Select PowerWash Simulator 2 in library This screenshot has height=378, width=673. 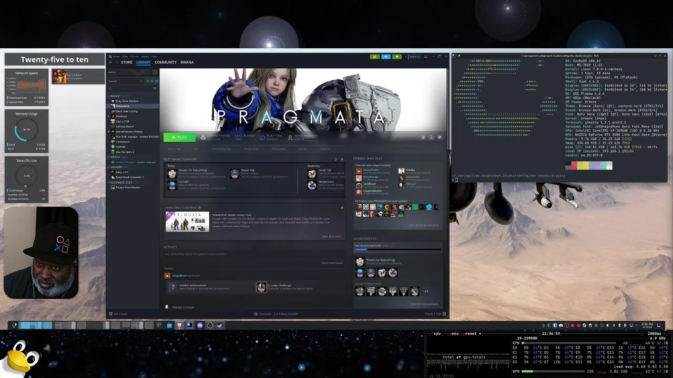click(132, 177)
